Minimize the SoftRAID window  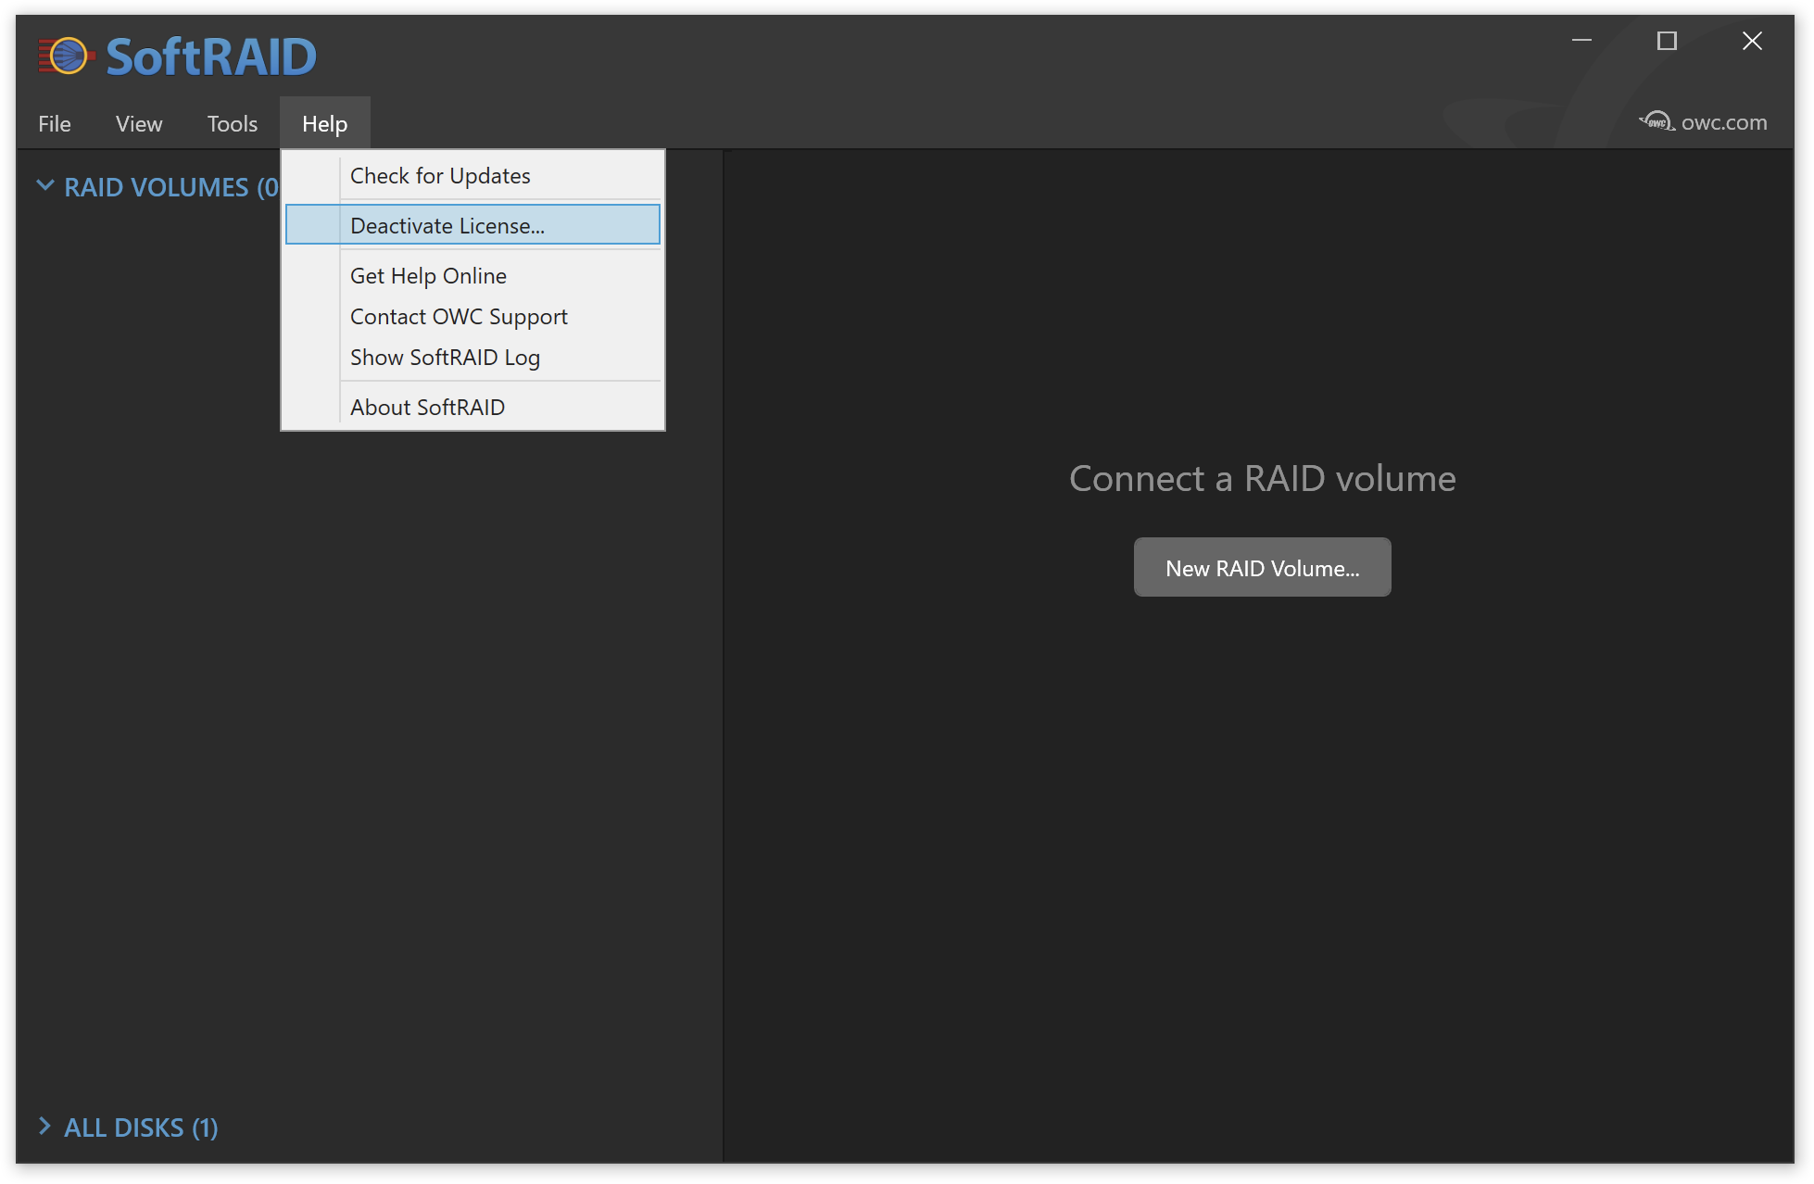pos(1581,41)
